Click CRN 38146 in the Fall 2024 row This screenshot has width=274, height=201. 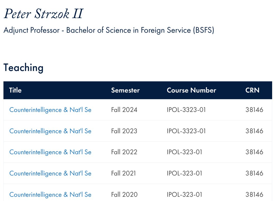point(254,110)
